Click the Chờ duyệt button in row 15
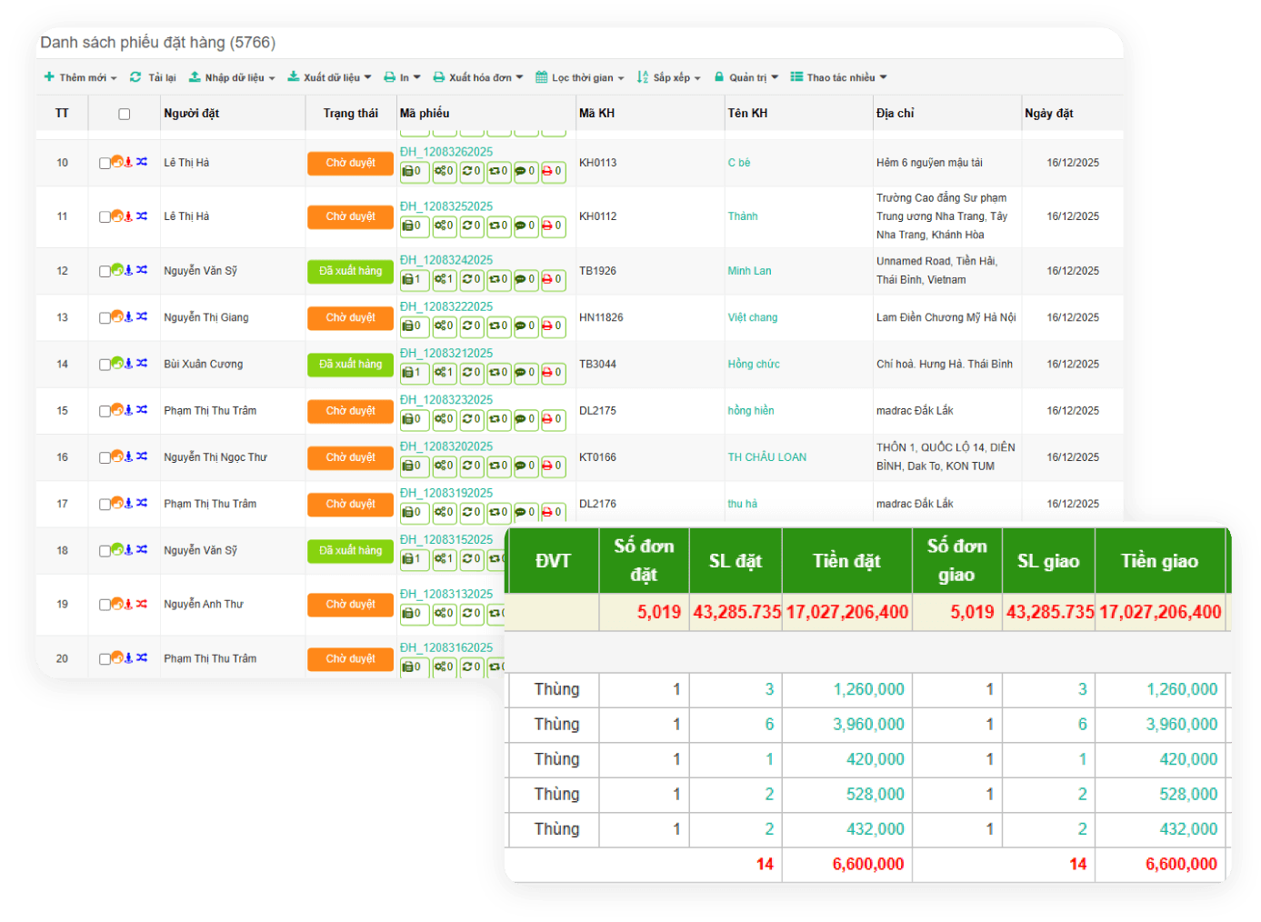This screenshot has height=922, width=1261. point(350,411)
